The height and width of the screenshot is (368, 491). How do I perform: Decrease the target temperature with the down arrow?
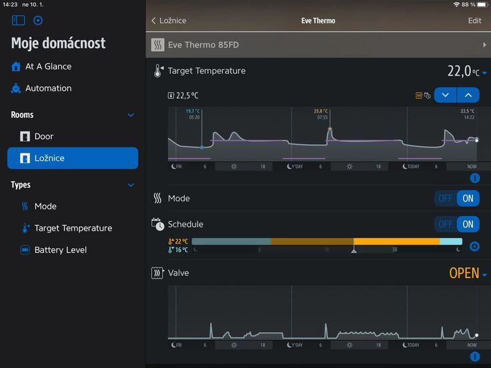tap(445, 95)
